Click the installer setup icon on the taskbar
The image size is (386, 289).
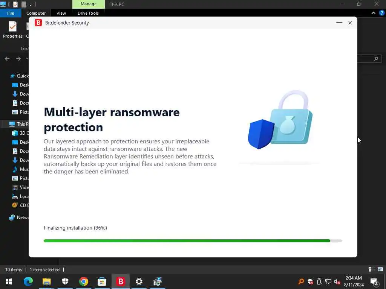coord(157,281)
